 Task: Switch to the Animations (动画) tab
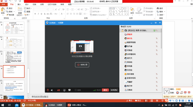click(42, 4)
